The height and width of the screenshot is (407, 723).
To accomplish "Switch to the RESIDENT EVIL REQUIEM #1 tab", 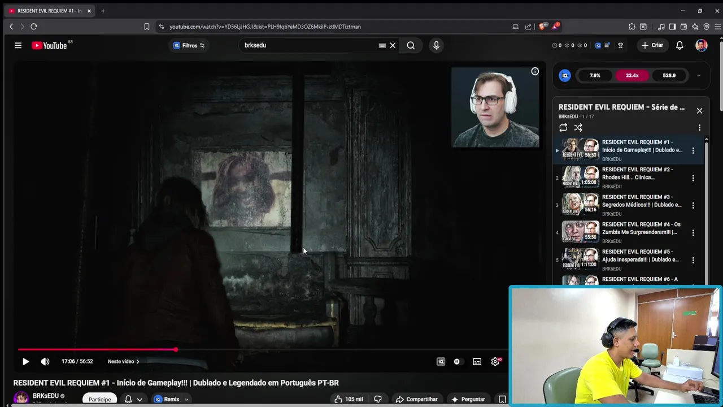I will pos(50,11).
